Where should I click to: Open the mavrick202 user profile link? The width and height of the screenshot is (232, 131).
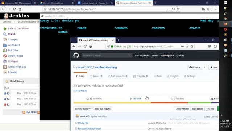tap(84, 67)
